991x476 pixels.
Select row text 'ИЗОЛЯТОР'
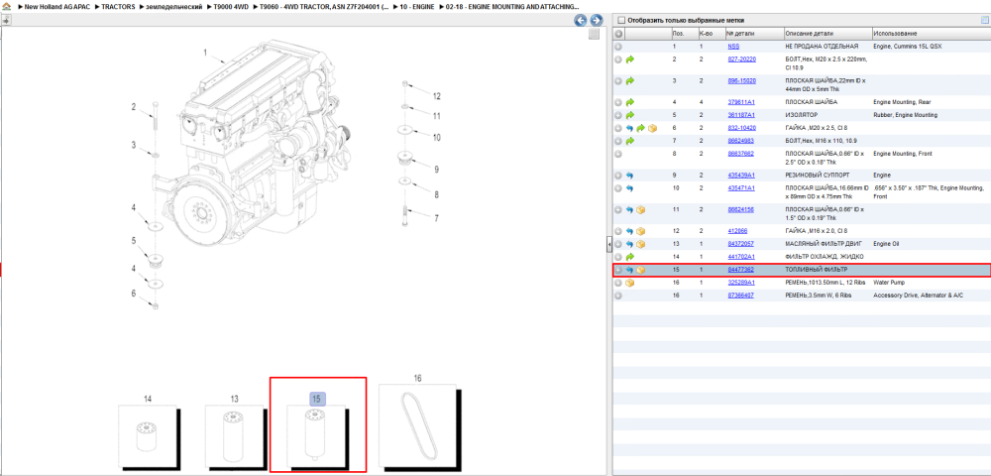pyautogui.click(x=802, y=115)
